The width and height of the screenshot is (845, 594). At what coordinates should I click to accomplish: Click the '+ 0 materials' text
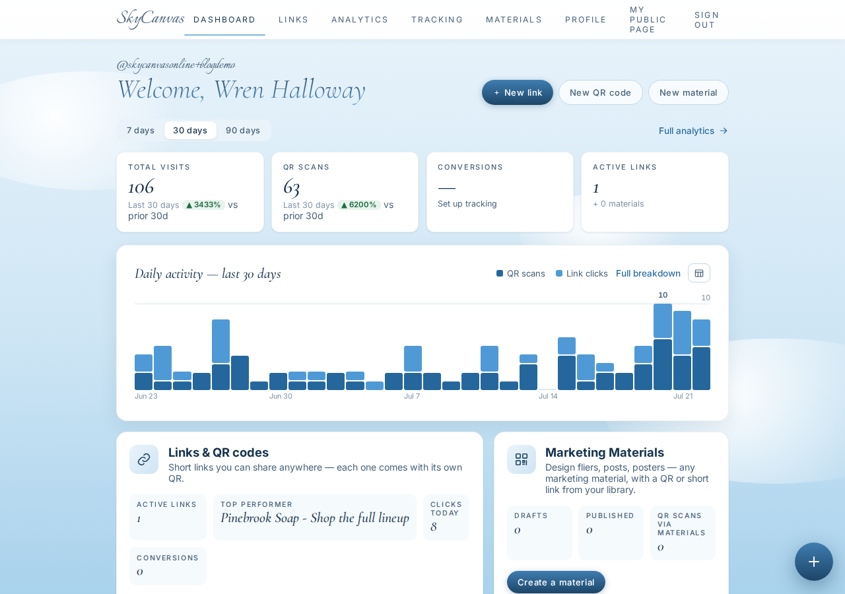619,204
